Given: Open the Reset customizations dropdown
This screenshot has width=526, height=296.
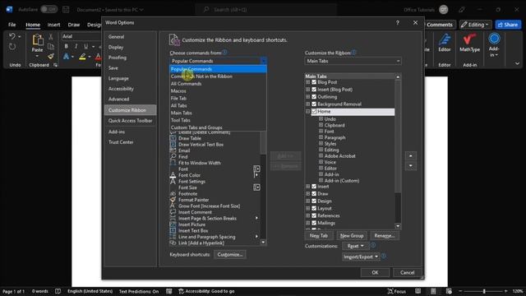Looking at the screenshot, I should click(355, 246).
